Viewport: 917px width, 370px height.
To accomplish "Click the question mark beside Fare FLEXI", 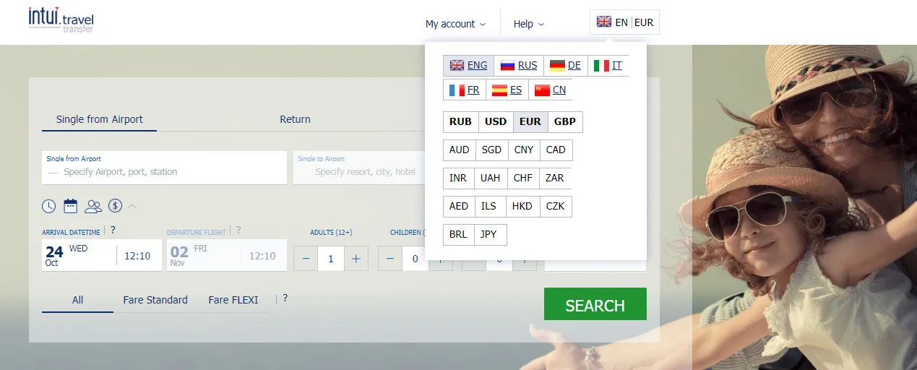I will 285,298.
